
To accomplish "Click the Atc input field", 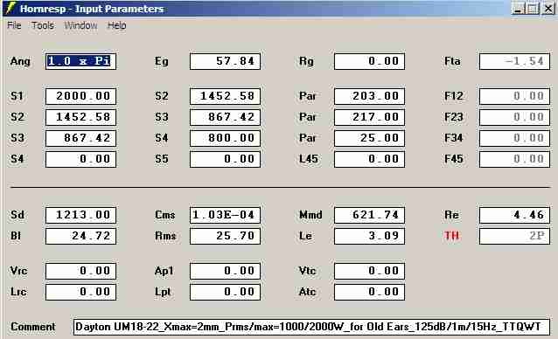I will pos(369,292).
